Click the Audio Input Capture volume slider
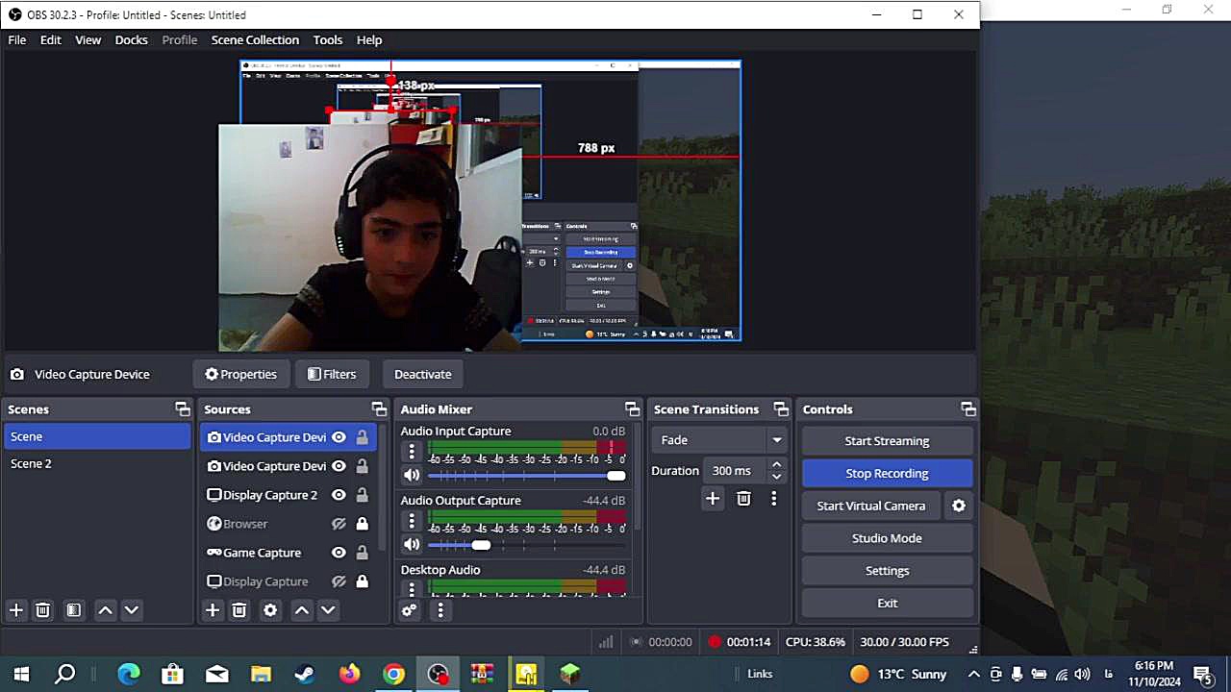 pos(527,476)
